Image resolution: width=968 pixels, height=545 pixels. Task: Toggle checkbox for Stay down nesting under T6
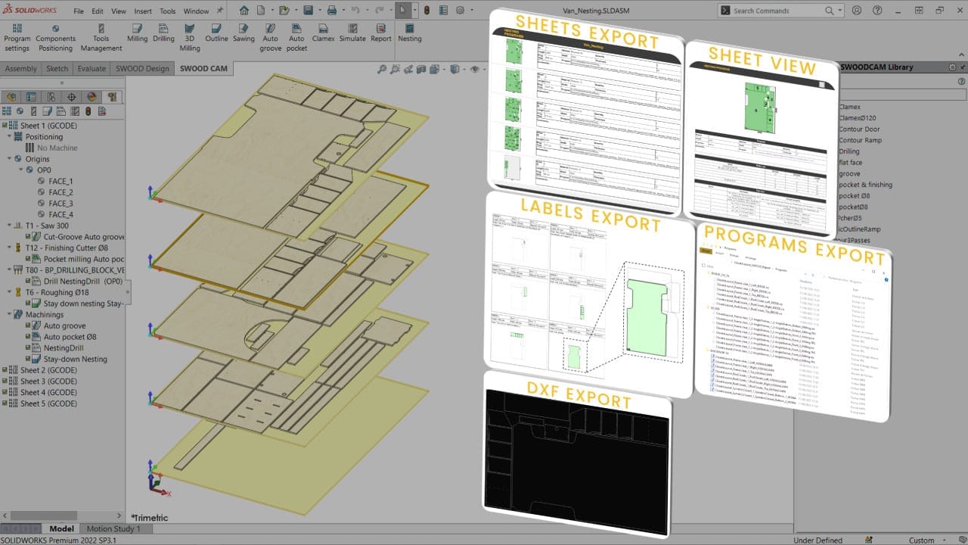tap(28, 304)
